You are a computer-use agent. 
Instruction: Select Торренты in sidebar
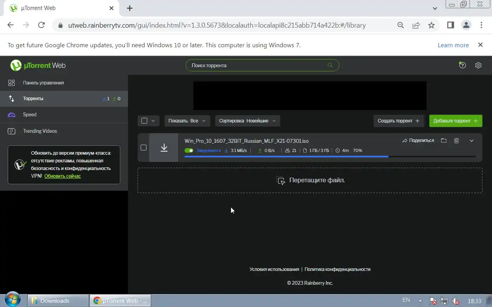coord(64,99)
